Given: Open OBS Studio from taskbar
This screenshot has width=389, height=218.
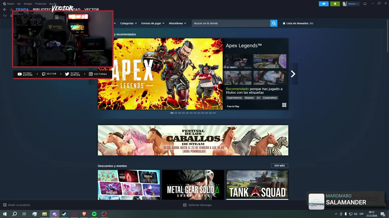Looking at the screenshot, I should click(104, 214).
